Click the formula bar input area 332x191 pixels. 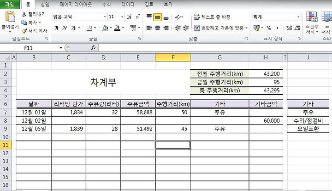tap(215, 48)
